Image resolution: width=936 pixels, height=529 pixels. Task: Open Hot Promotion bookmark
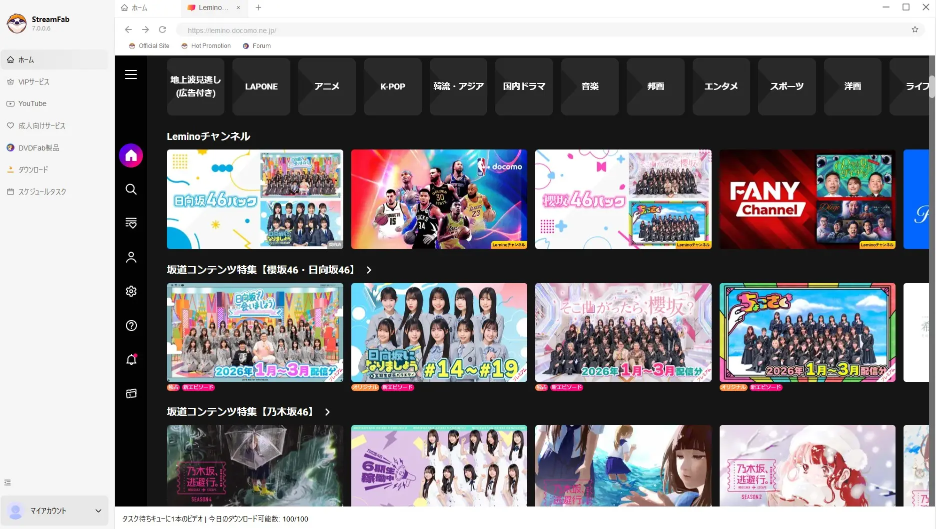pyautogui.click(x=206, y=45)
